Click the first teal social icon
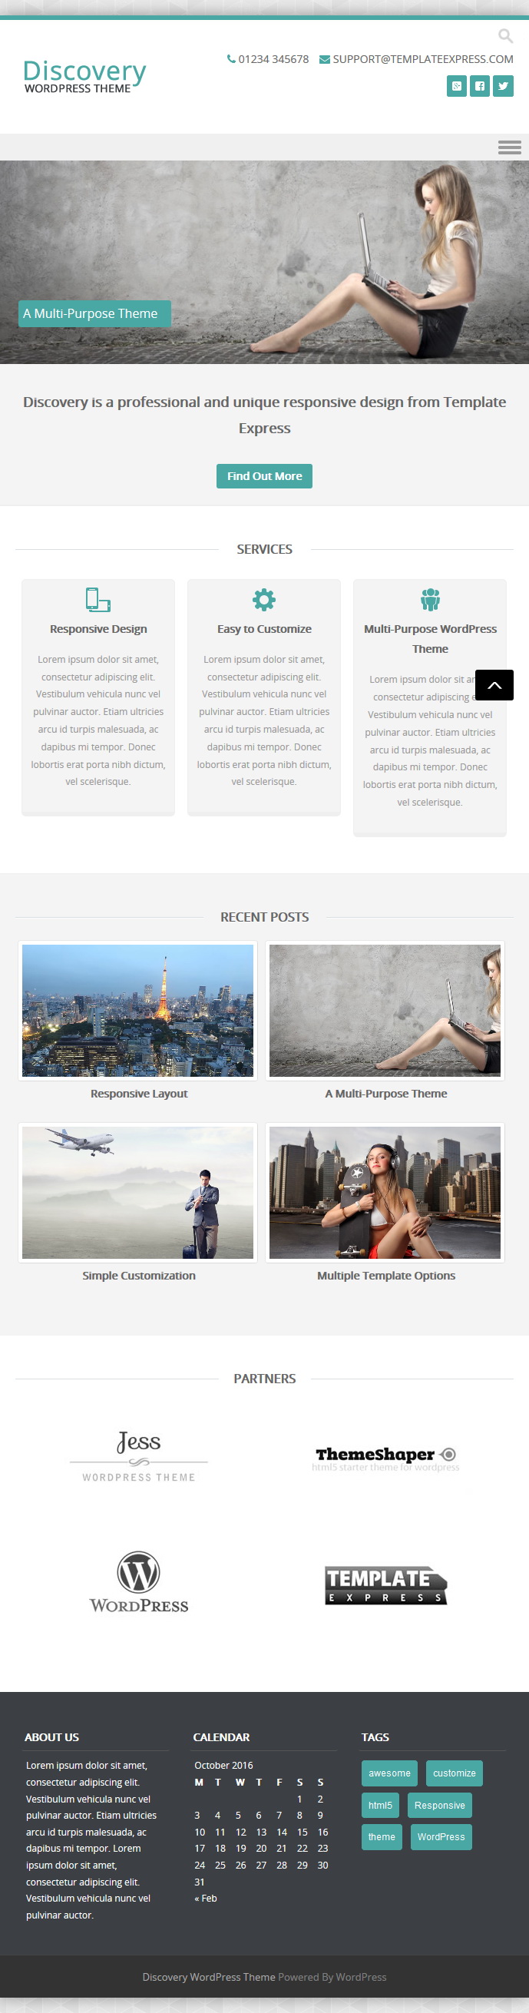 pos(457,86)
